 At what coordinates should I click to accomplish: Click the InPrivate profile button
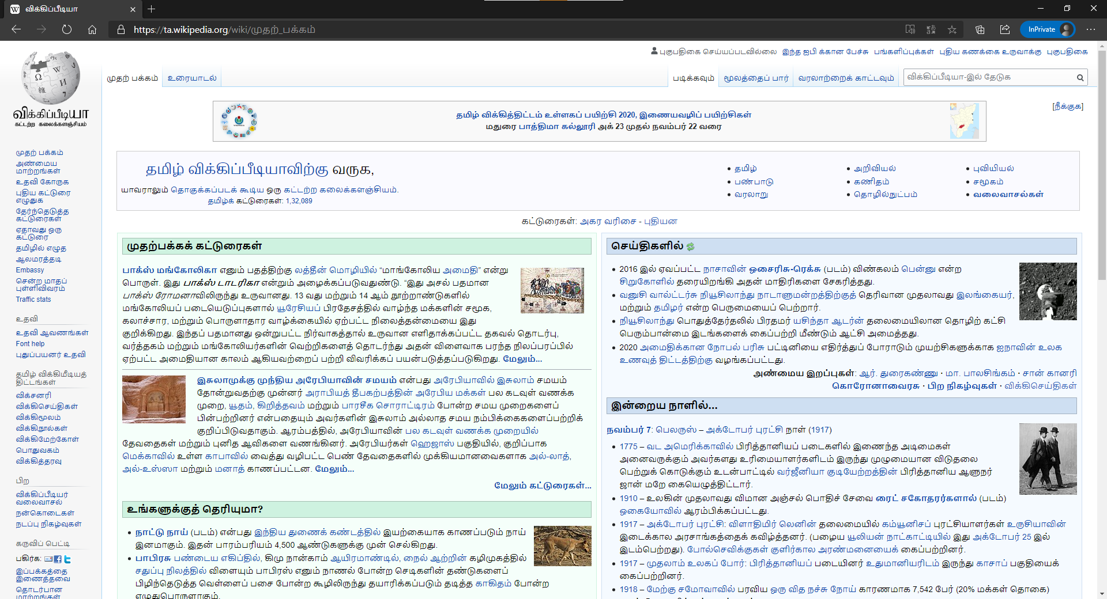point(1048,29)
